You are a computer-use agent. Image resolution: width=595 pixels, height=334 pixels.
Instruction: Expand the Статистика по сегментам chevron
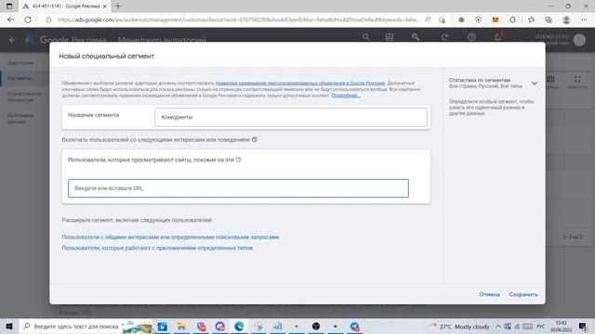(535, 83)
